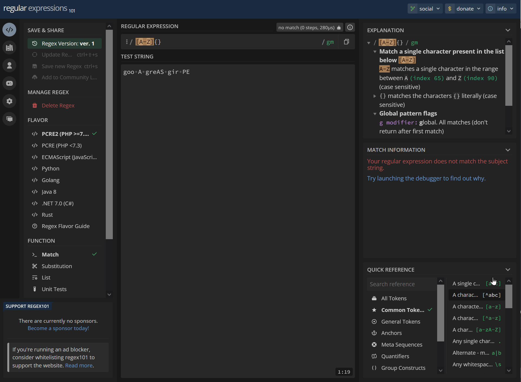Click the match info circle icon

[350, 27]
